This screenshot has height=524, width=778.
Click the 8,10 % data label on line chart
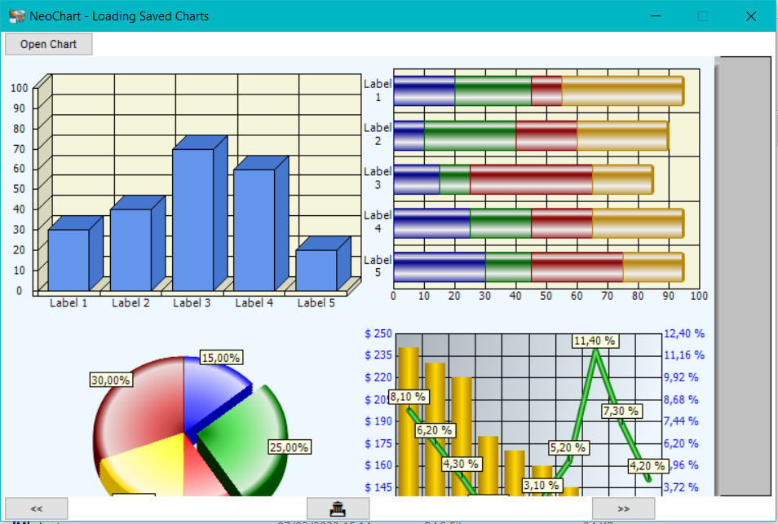(408, 397)
